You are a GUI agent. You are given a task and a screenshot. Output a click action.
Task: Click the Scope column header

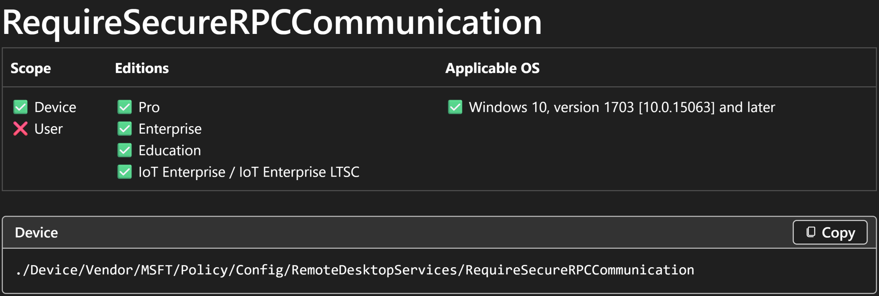point(31,68)
